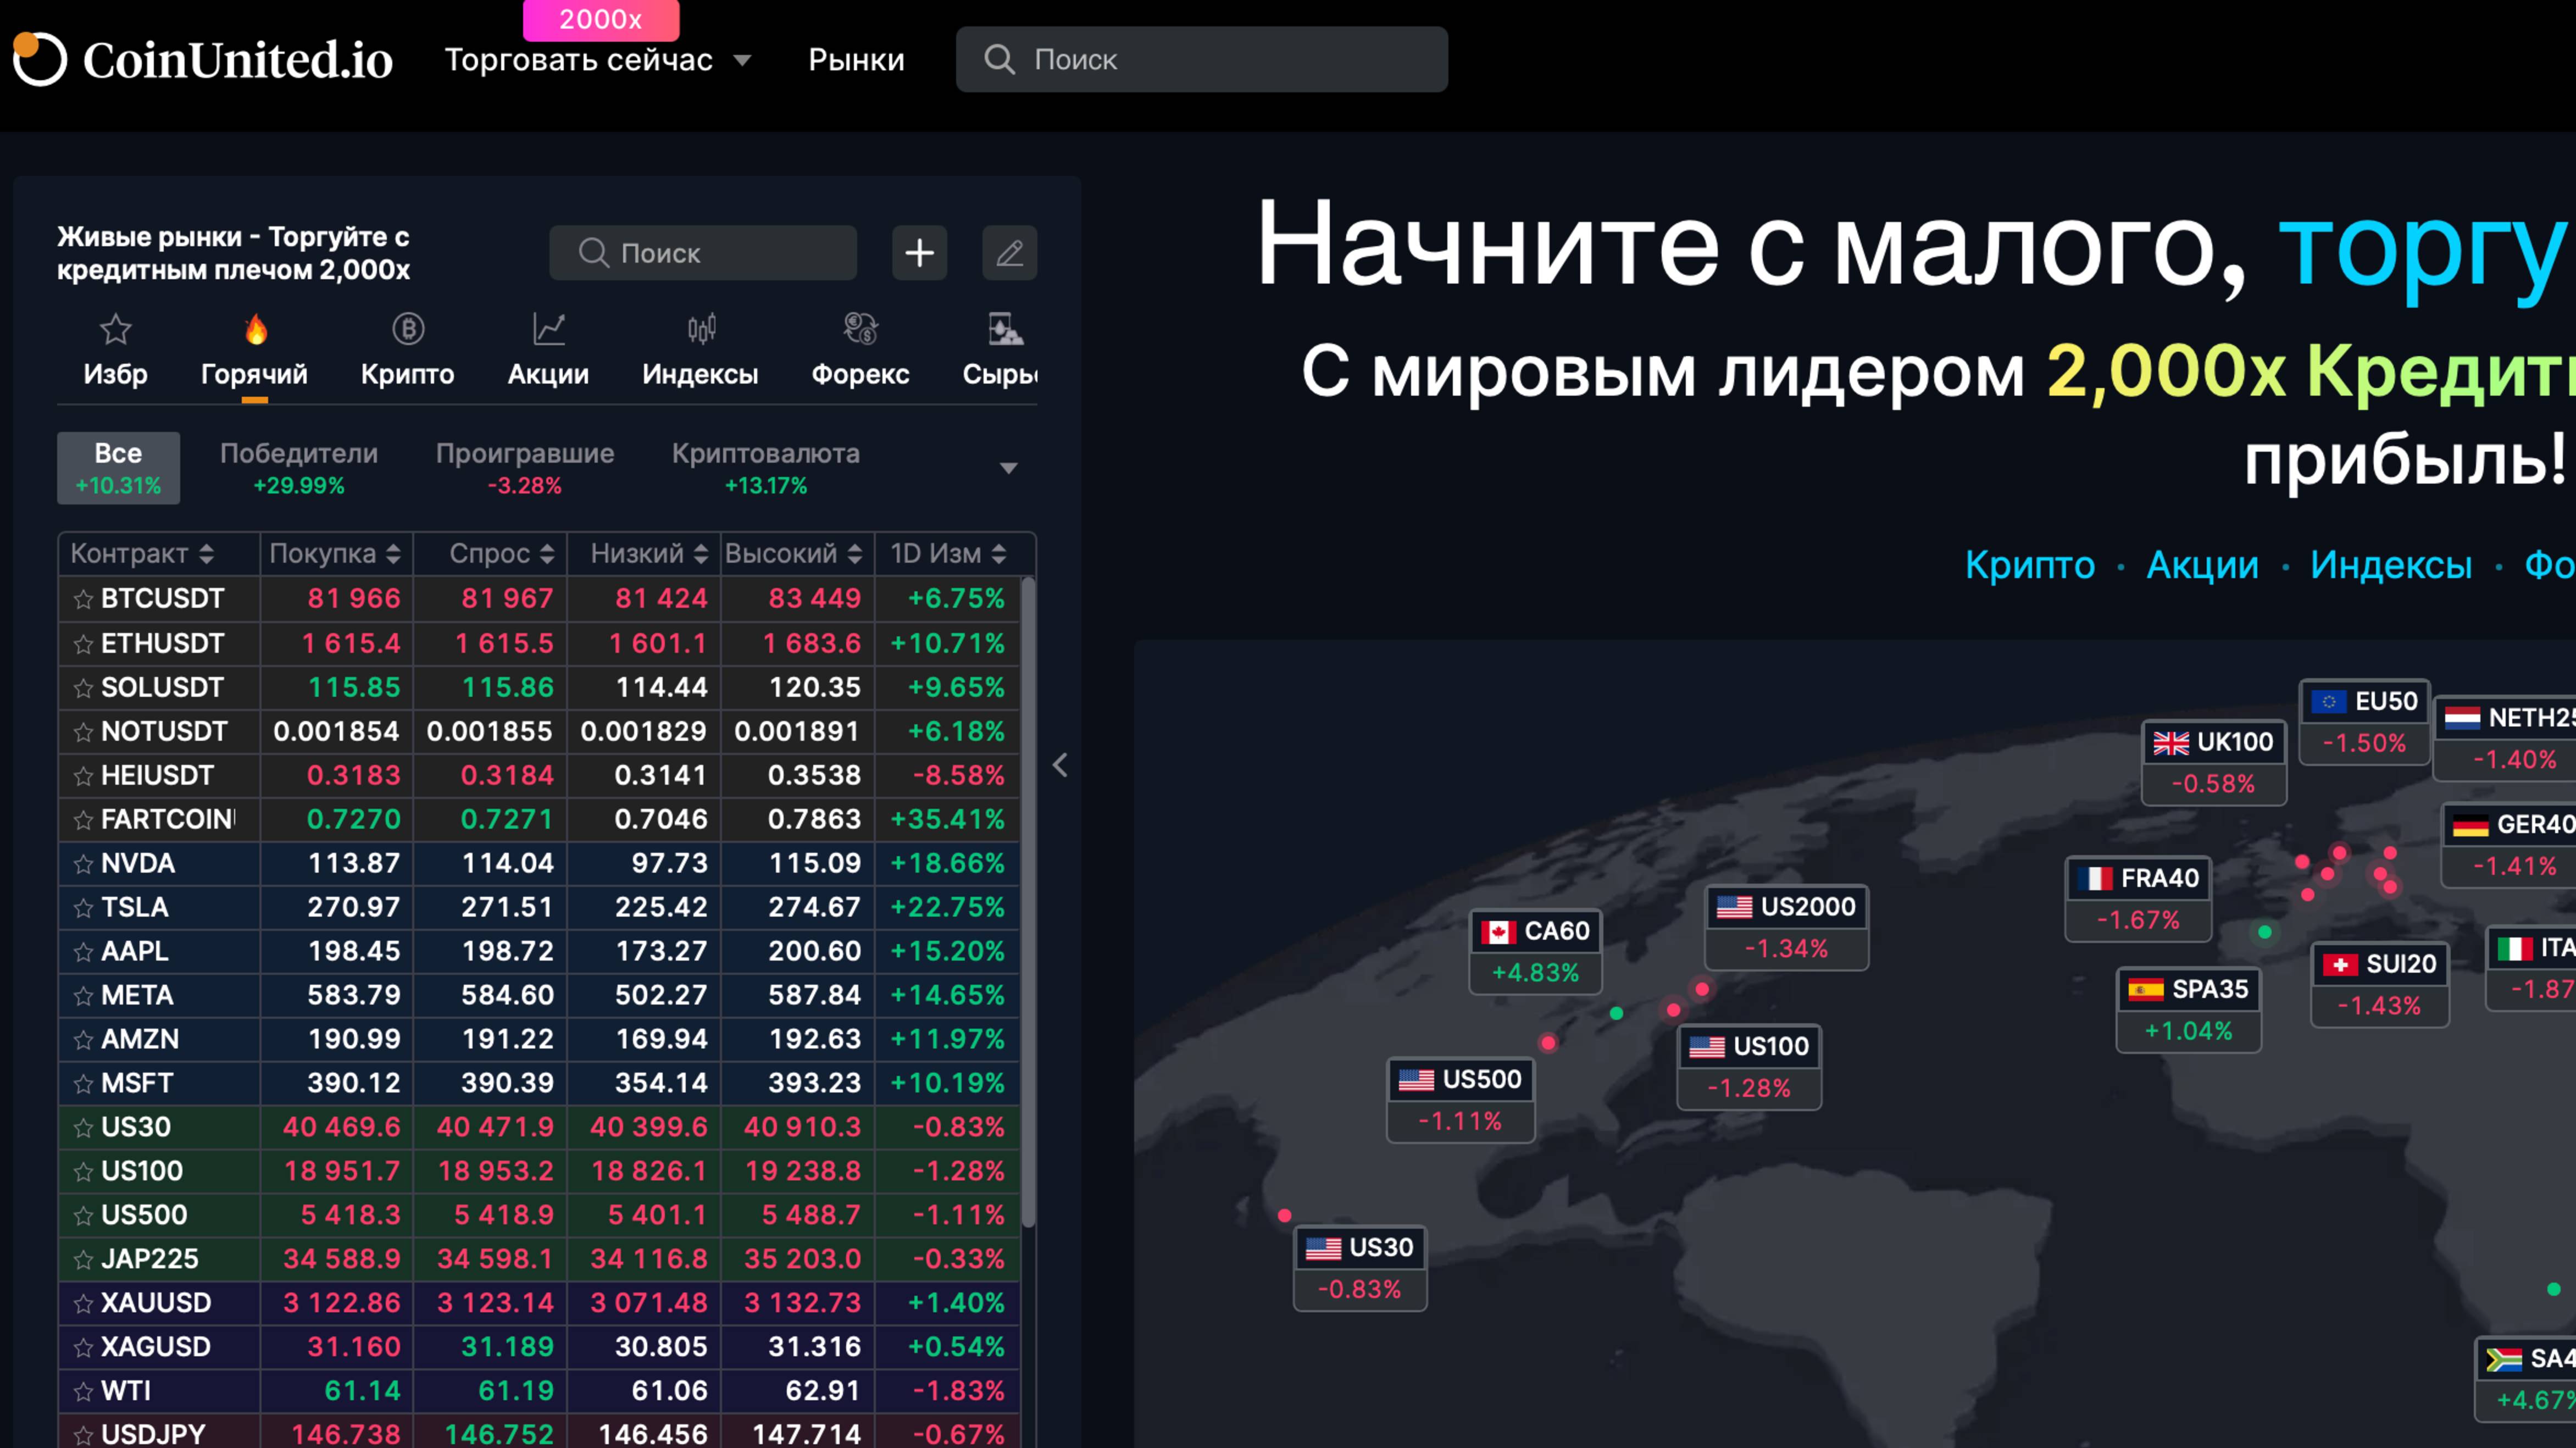Sort by Покупка column
This screenshot has height=1448, width=2576.
pos(335,554)
